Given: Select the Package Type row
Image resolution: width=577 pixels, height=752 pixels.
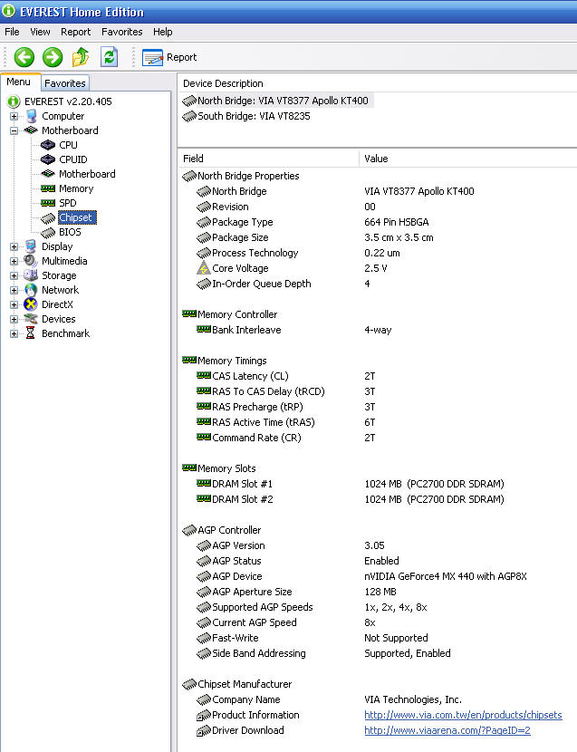Looking at the screenshot, I should tap(377, 222).
